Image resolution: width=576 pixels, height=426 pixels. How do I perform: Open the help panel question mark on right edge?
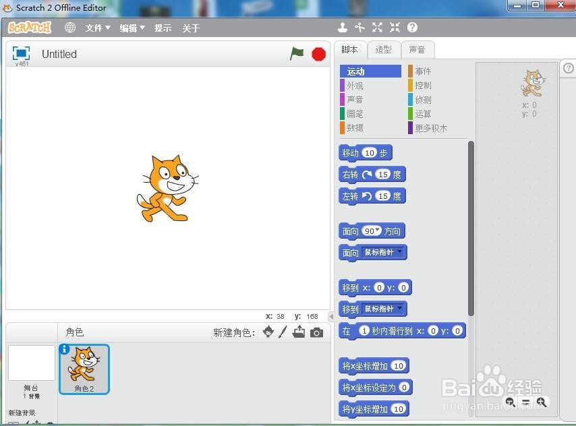pos(569,68)
